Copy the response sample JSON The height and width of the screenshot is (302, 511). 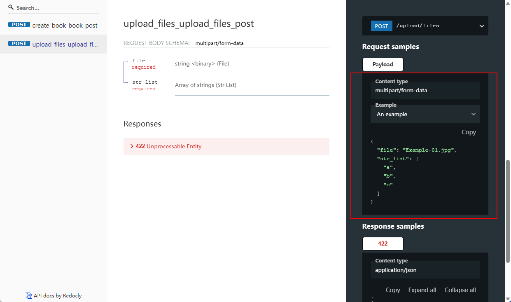392,290
